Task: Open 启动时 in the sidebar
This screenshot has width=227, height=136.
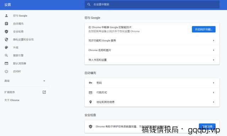Action: 17,71
